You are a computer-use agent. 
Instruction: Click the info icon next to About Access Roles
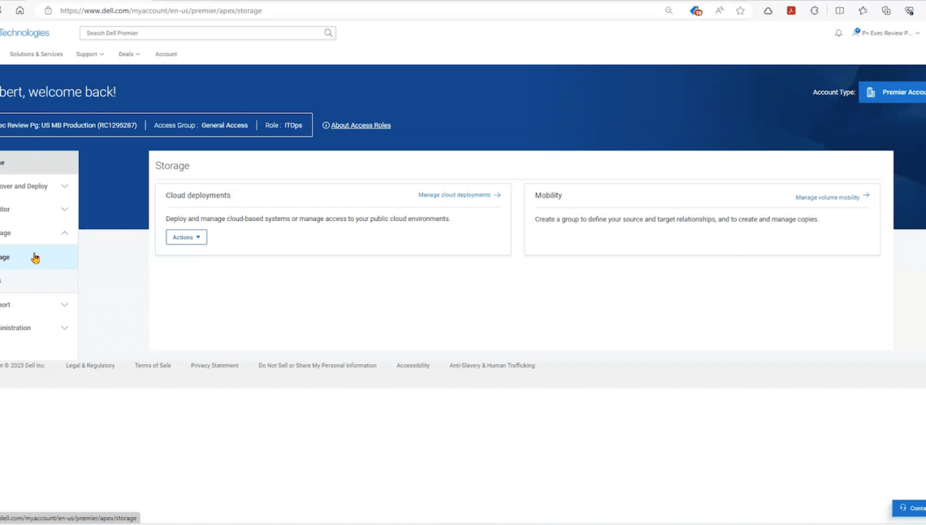(326, 125)
